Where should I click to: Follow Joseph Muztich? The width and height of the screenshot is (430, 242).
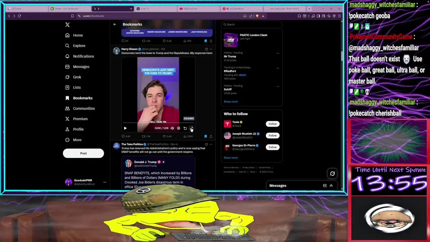[272, 135]
